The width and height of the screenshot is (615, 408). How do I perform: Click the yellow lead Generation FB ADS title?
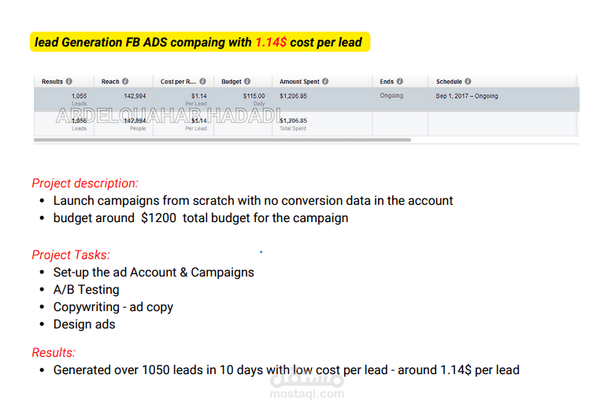pyautogui.click(x=200, y=42)
